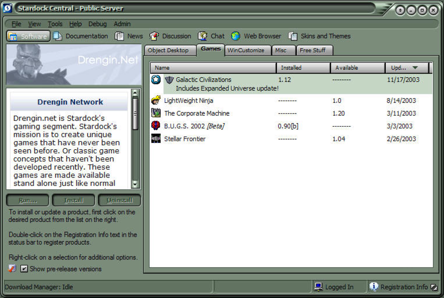Click the red icon beside pre-release checkbox
The image size is (444, 298).
(x=12, y=268)
